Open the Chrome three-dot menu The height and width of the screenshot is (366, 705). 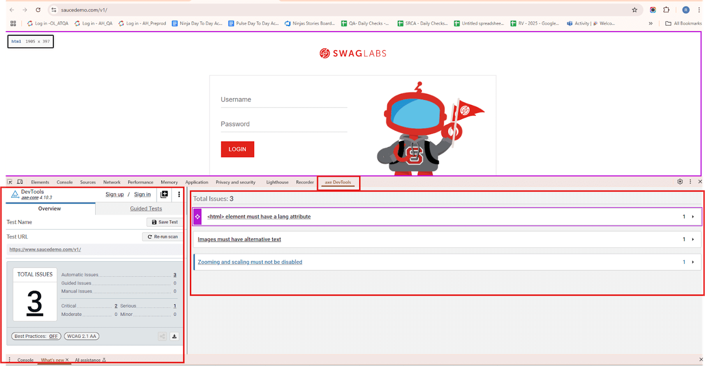(699, 10)
